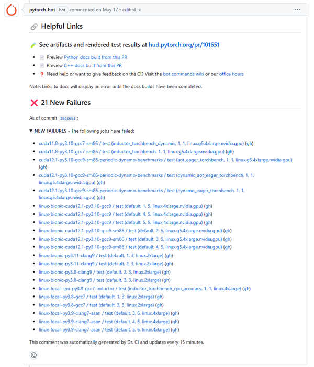
Task: Open inductor_torchbench_dynamic cuda11.8 failed job
Action: (x=141, y=144)
